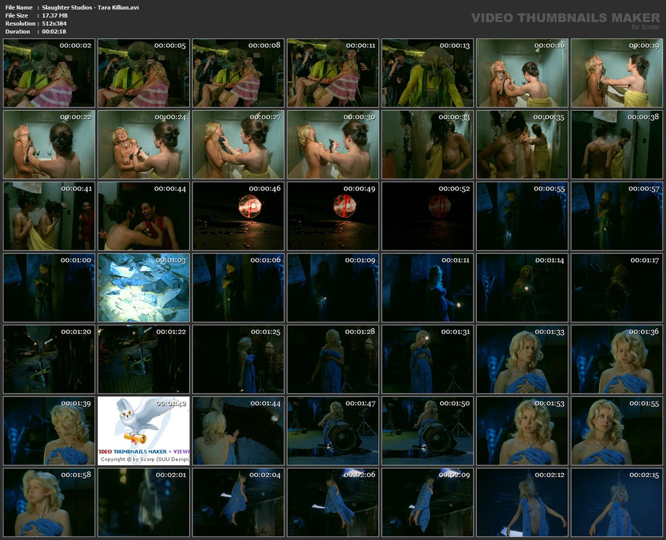Open the final frame at 00:02:15
666x540 pixels.
pos(617,503)
